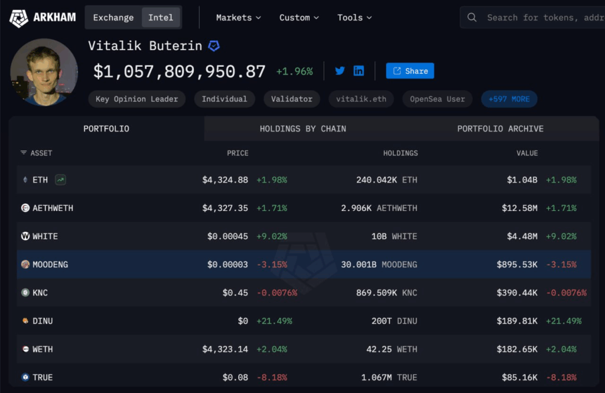Image resolution: width=605 pixels, height=393 pixels.
Task: Click the AETHWETH token icon
Action: 25,208
